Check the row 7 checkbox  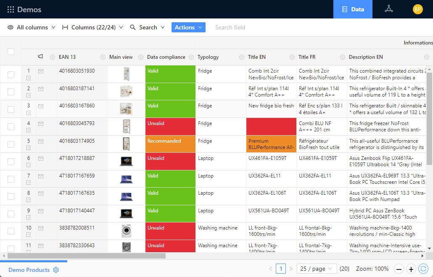coord(11,179)
